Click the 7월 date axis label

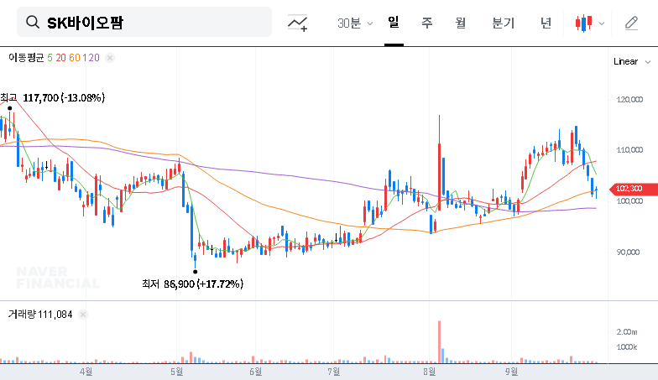click(334, 371)
